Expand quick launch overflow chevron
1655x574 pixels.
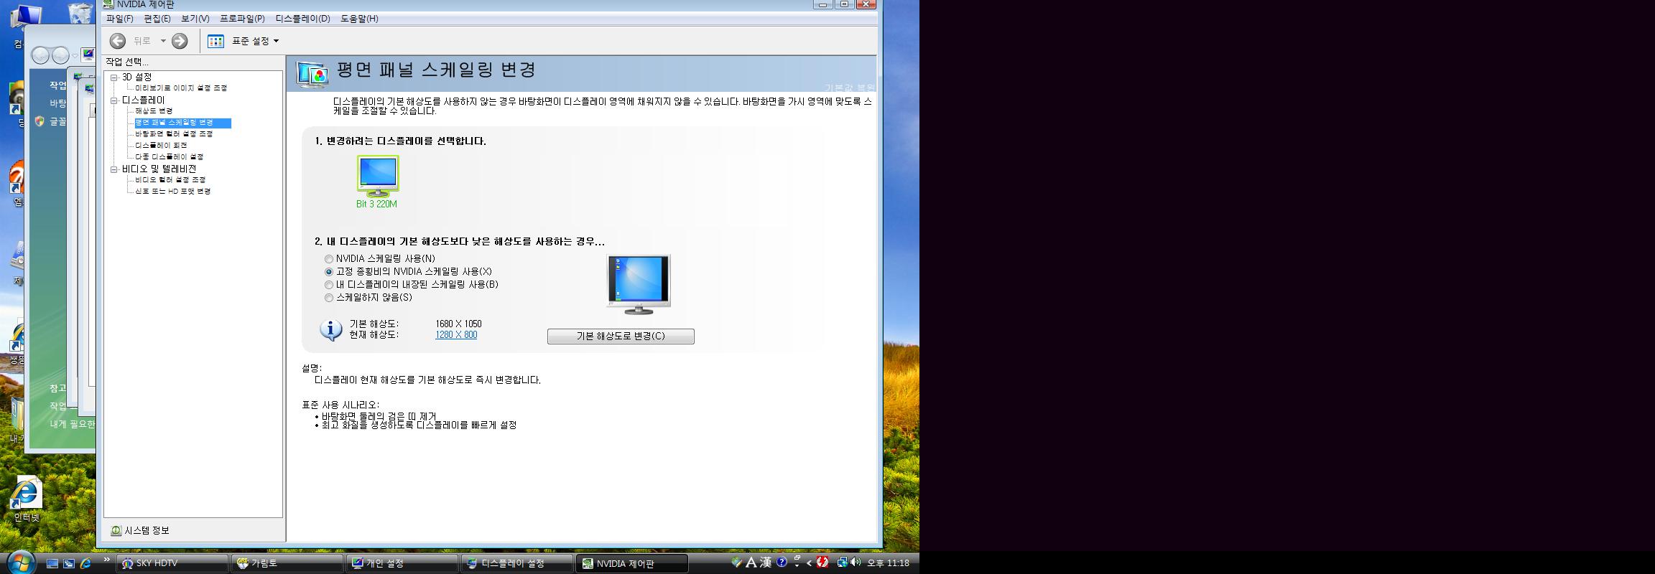pyautogui.click(x=107, y=560)
